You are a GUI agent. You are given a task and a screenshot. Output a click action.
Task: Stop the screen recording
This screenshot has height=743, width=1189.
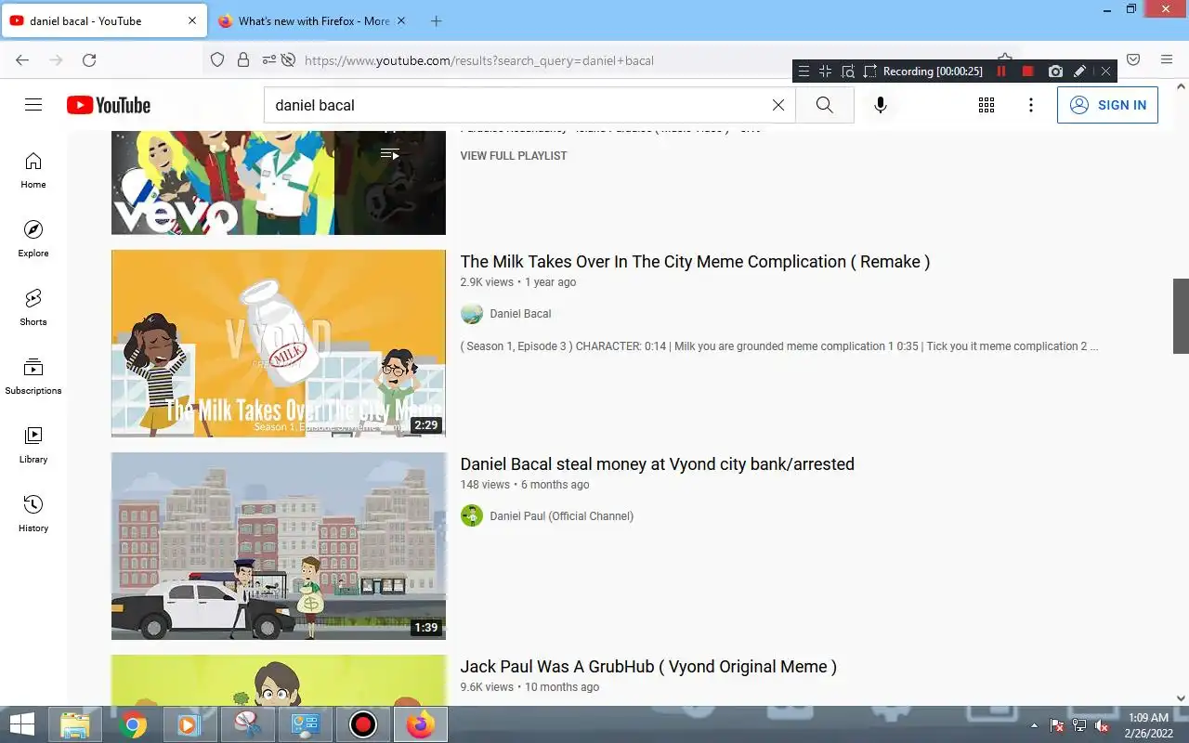pyautogui.click(x=1027, y=71)
